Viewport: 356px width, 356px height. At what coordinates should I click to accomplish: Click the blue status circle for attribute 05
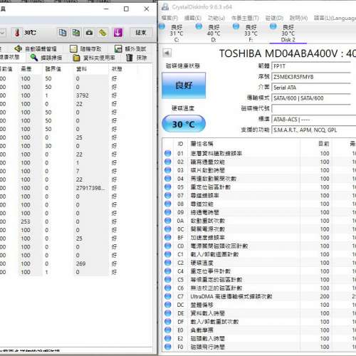click(168, 187)
